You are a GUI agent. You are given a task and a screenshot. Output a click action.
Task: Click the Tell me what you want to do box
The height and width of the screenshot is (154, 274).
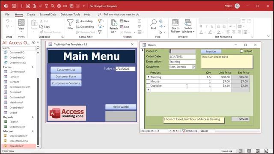click(x=121, y=15)
